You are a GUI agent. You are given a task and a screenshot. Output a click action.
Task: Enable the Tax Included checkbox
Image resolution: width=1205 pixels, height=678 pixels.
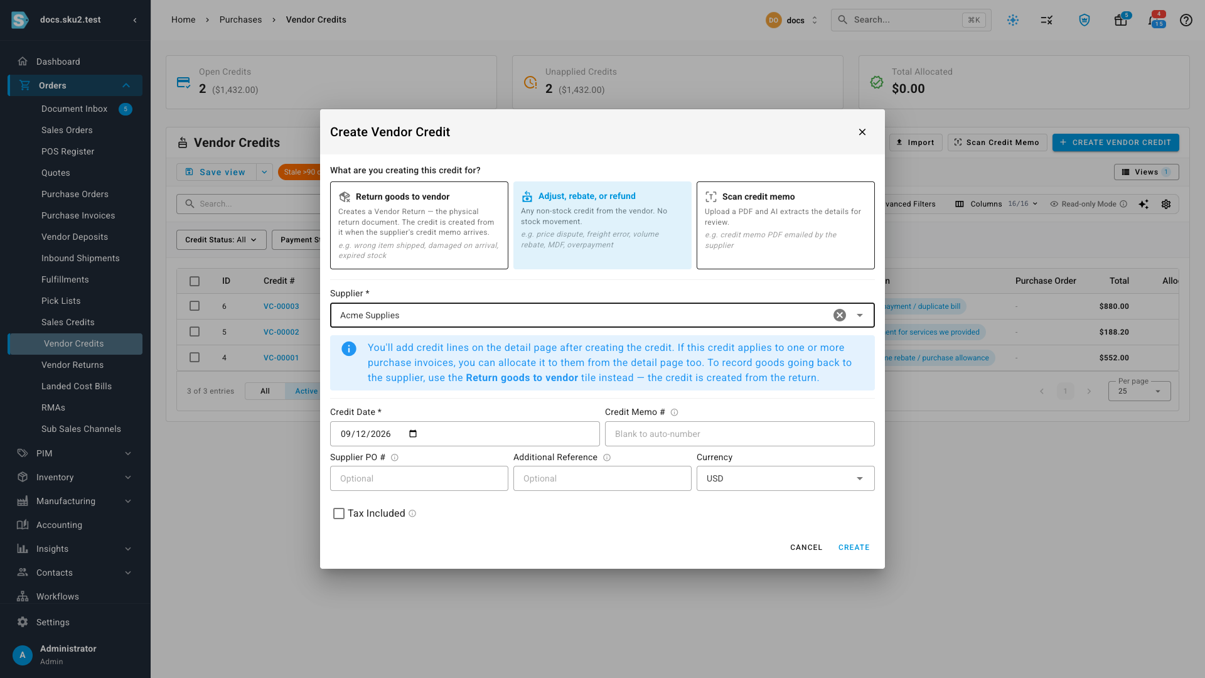click(x=339, y=514)
